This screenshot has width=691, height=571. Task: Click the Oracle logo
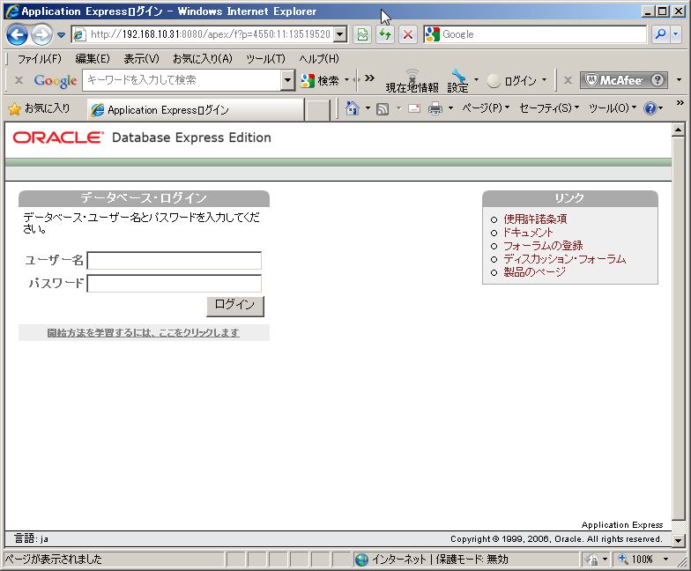coord(58,137)
